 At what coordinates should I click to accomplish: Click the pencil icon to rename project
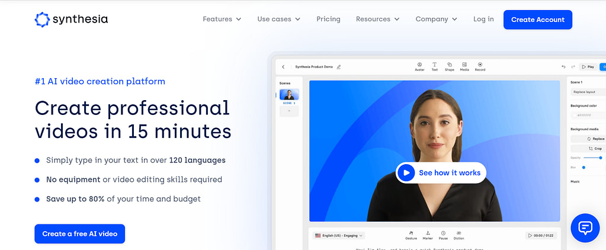tap(339, 67)
